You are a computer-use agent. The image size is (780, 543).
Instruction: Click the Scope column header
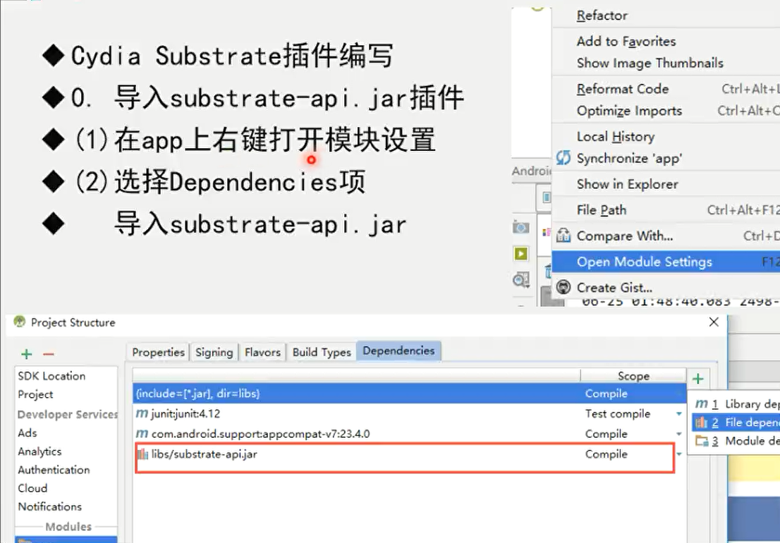[633, 376]
